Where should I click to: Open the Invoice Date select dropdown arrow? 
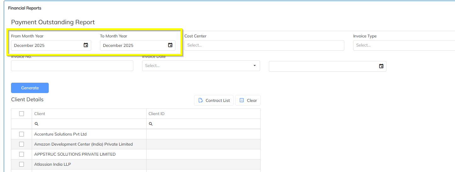coord(254,66)
